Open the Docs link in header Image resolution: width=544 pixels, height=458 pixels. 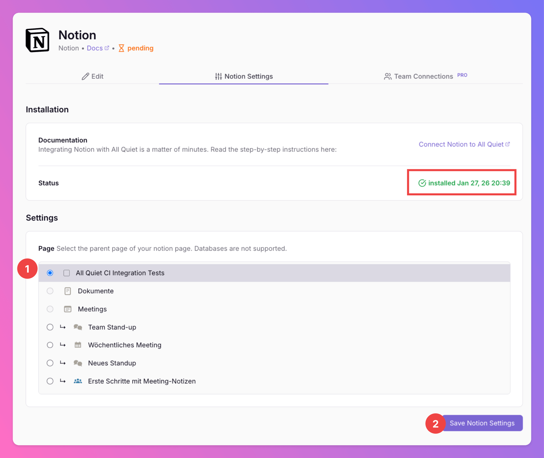[x=97, y=48]
